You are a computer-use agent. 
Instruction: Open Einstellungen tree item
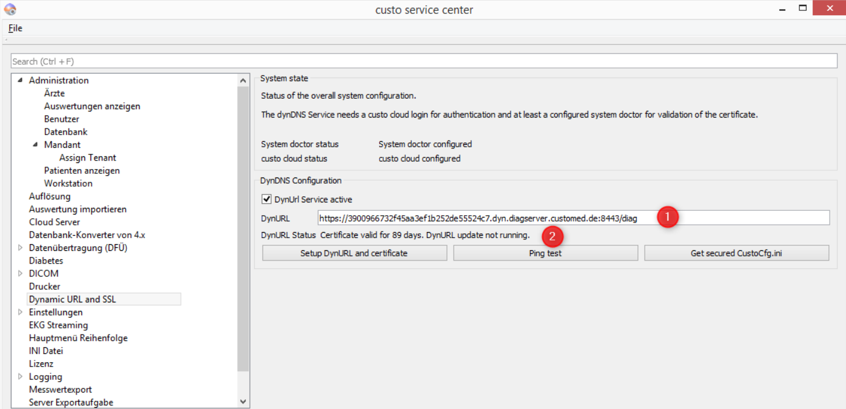[56, 312]
